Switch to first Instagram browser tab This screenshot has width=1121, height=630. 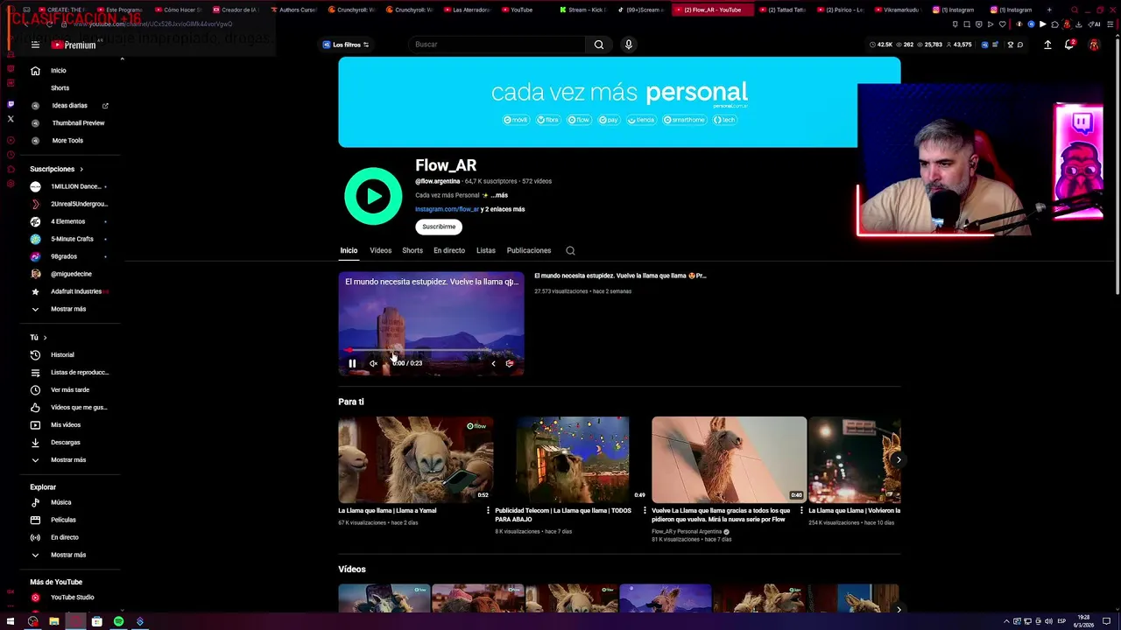[955, 10]
